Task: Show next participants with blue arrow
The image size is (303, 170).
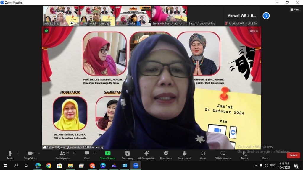Action: pos(266,16)
